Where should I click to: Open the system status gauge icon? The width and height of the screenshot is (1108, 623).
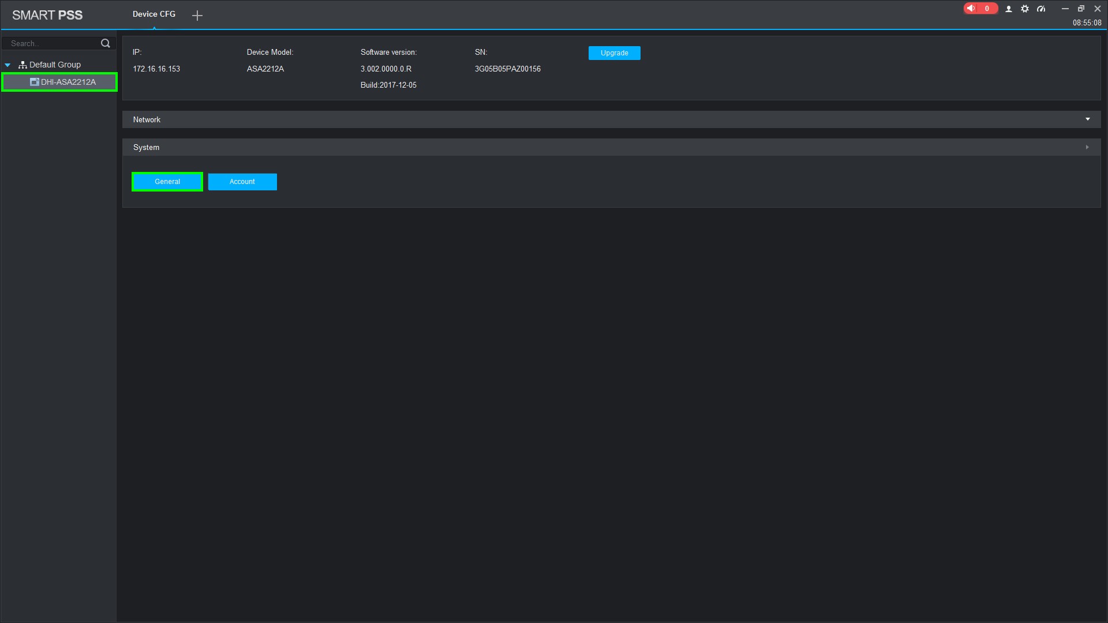tap(1041, 9)
